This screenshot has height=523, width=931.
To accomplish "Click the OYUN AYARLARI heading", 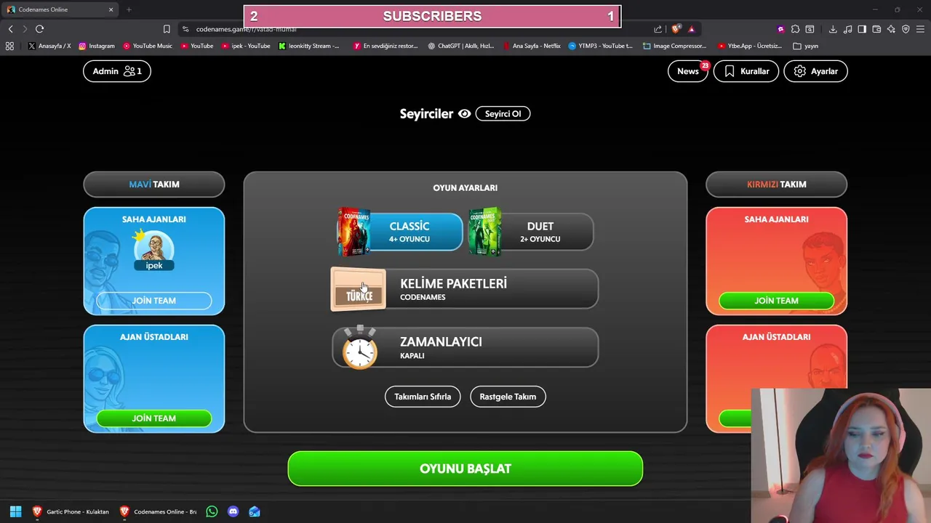I will coord(465,187).
